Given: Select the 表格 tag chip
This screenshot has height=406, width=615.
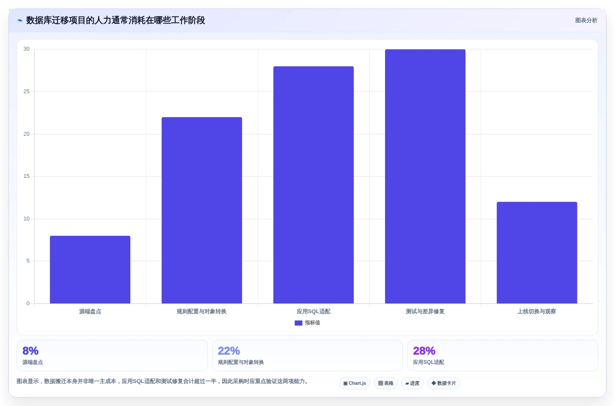Looking at the screenshot, I should coord(386,383).
